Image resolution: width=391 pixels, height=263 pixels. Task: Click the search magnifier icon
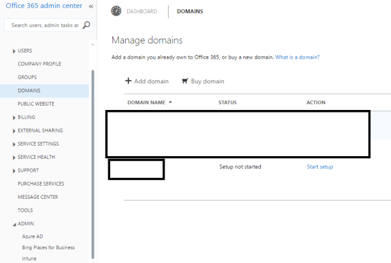[86, 25]
